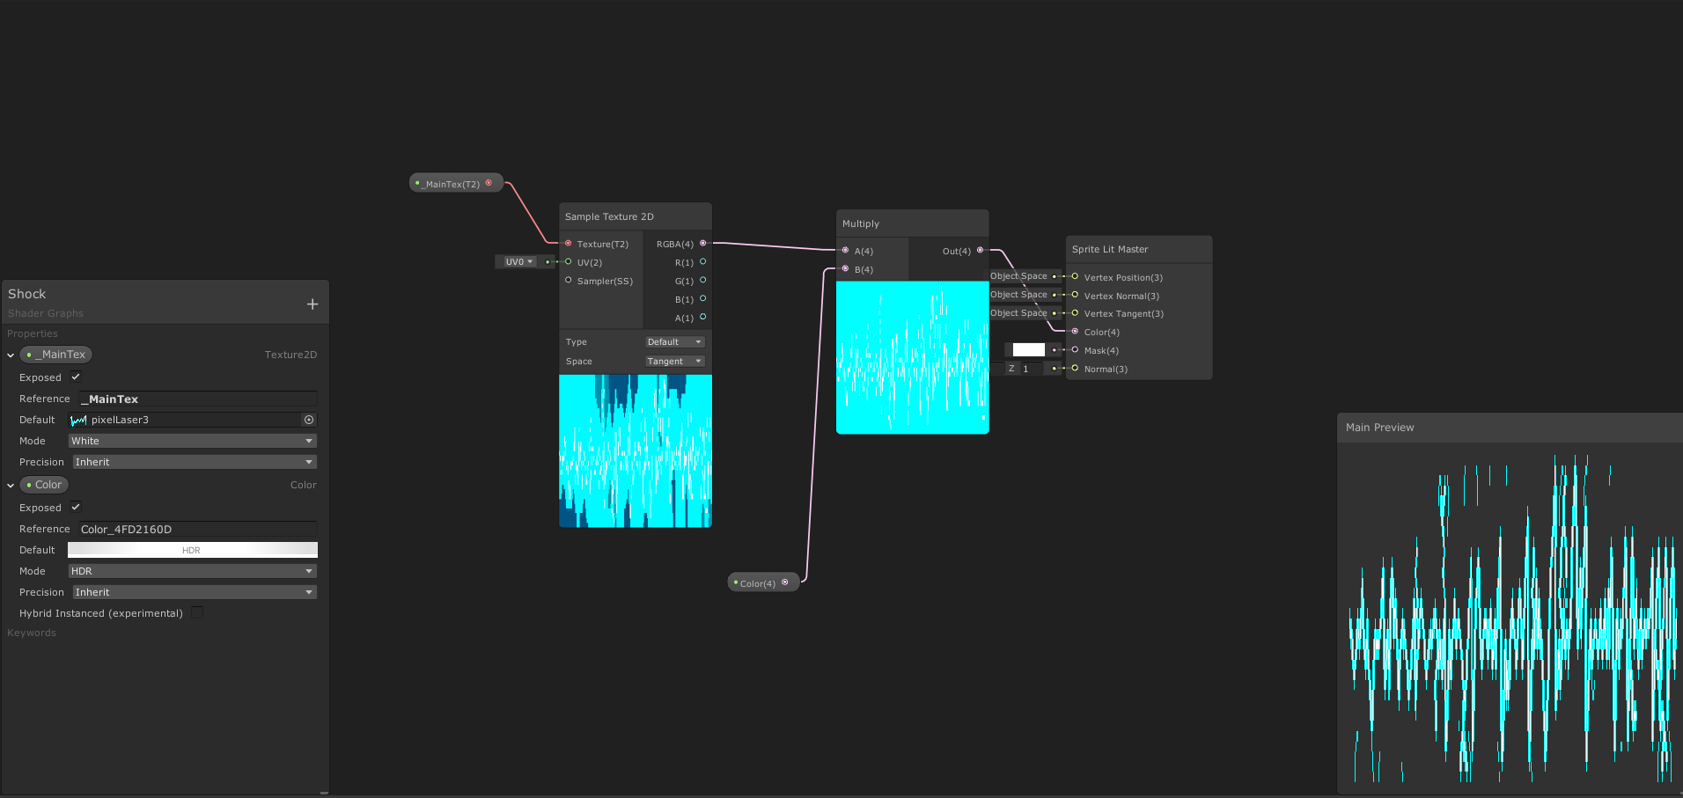Click the Color(4) input port on Sprite Lit Master

click(1075, 332)
